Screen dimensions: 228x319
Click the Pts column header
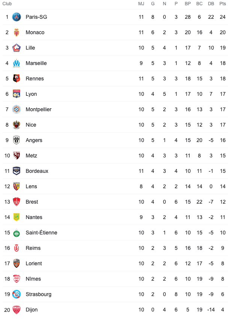pos(222,4)
